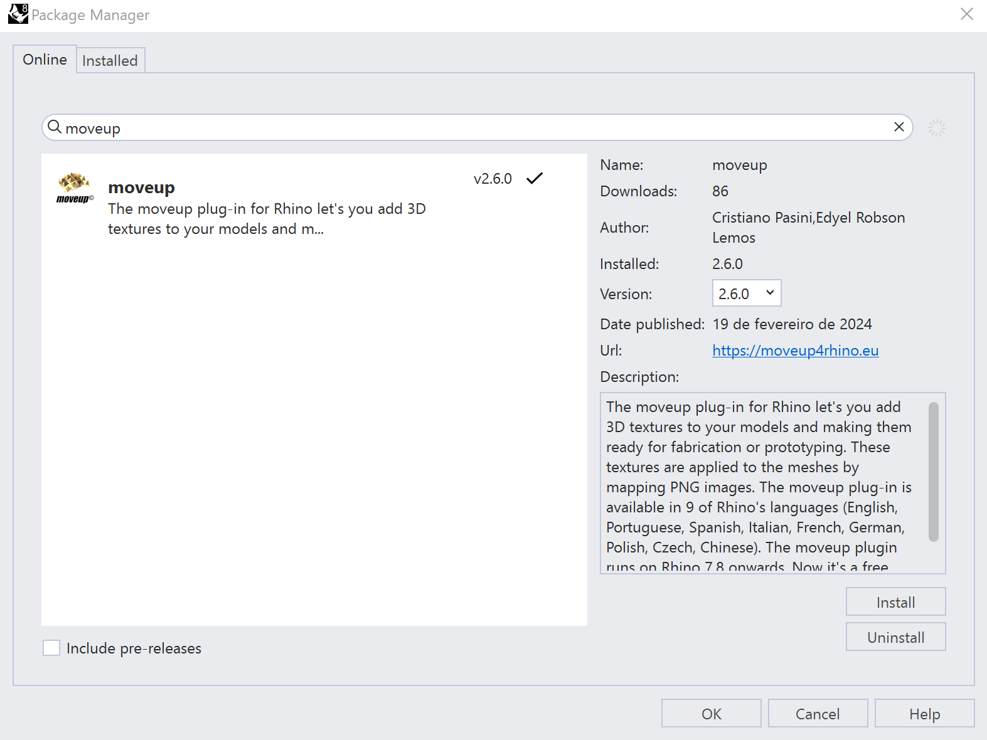Click the moveup package logo thumbnail
Viewport: 987px width, 740px height.
point(75,188)
